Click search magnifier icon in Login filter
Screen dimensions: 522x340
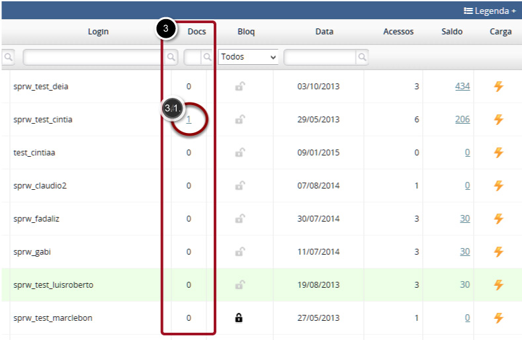[171, 58]
